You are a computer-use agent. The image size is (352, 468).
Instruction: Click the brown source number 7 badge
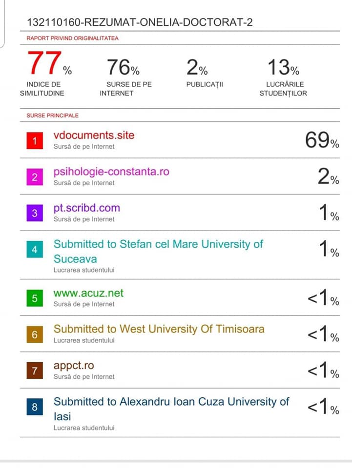click(x=35, y=370)
